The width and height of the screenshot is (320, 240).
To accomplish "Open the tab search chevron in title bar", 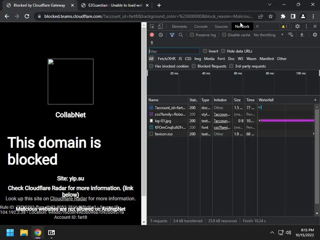I will click(270, 4).
